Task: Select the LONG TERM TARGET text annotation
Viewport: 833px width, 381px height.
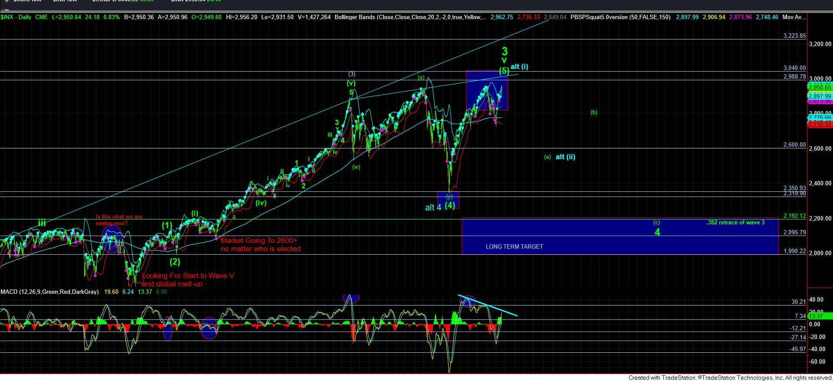Action: point(514,246)
